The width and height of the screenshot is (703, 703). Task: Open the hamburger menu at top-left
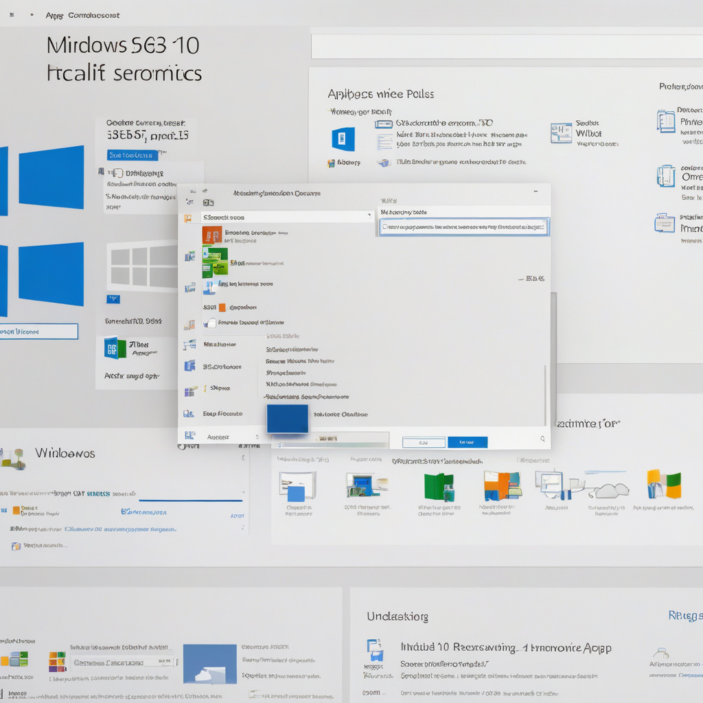pyautogui.click(x=12, y=15)
